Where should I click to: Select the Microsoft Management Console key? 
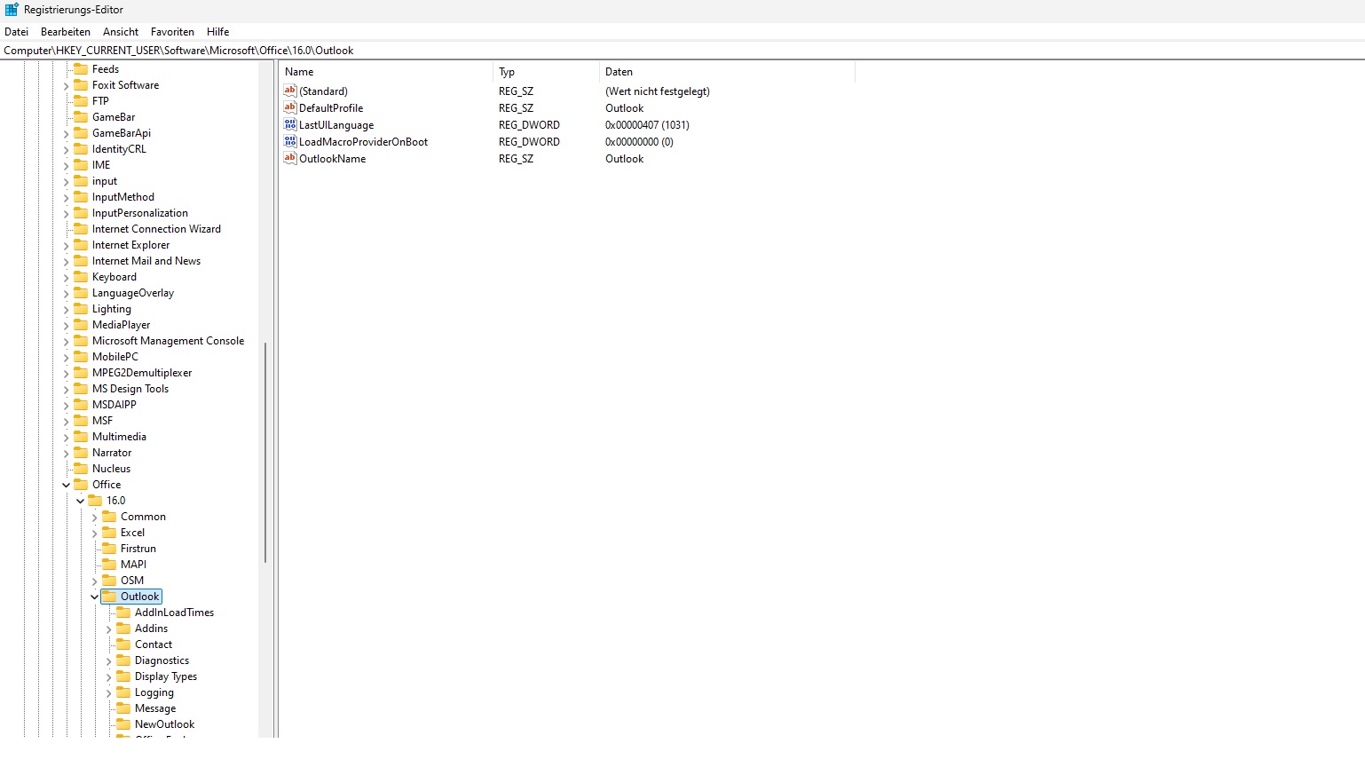point(168,340)
